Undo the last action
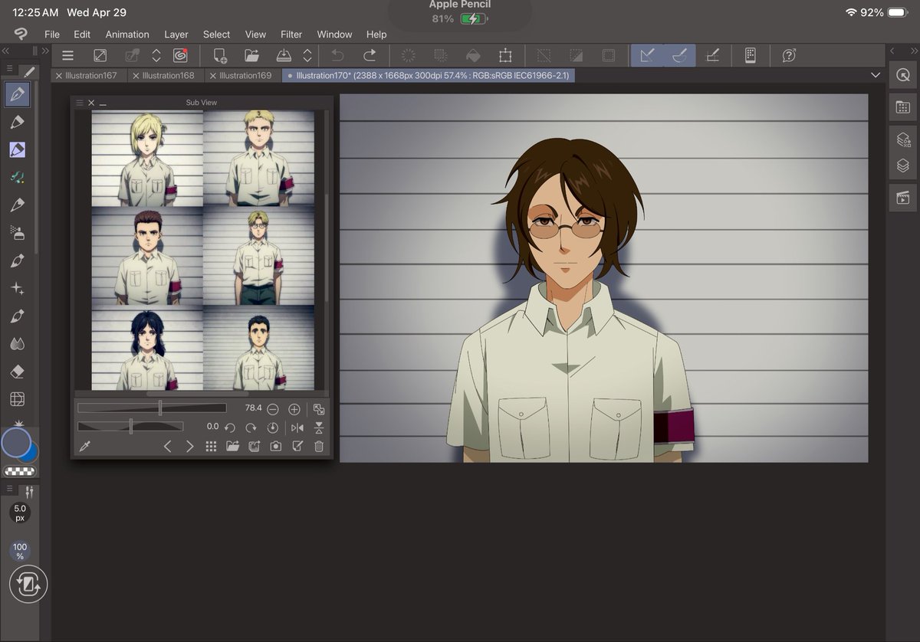The height and width of the screenshot is (642, 920). click(337, 55)
